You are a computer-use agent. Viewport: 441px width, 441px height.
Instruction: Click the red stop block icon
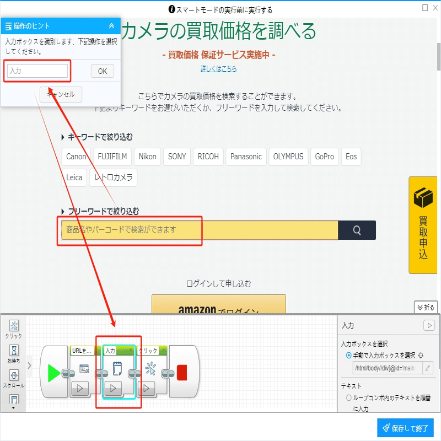(182, 373)
